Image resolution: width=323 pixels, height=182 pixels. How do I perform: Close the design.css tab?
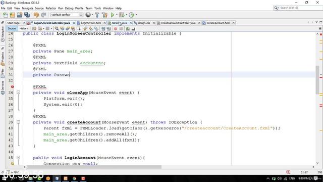click(153, 23)
